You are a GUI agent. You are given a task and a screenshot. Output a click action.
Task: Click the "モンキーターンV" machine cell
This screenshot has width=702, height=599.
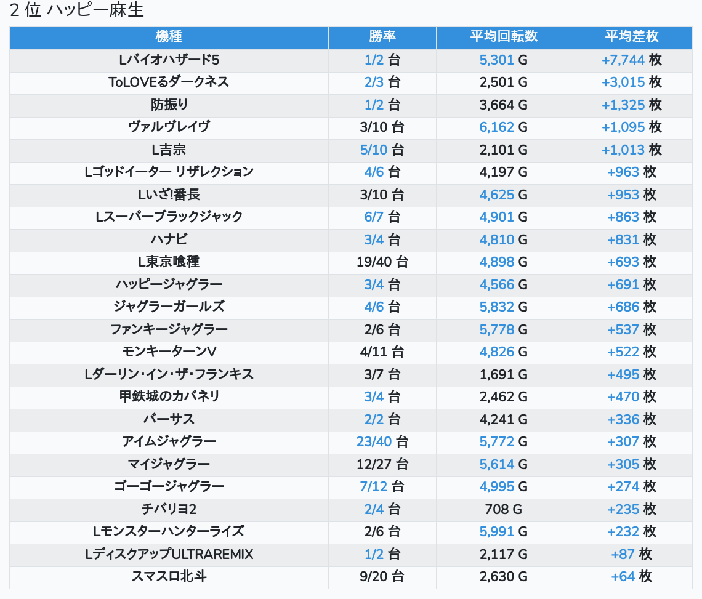[x=169, y=352]
